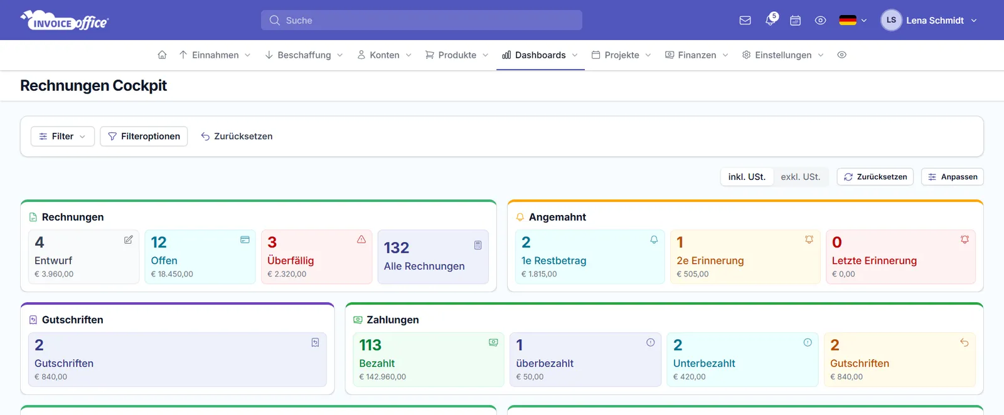Open the mail envelope icon in header
The height and width of the screenshot is (415, 1004).
pyautogui.click(x=745, y=20)
